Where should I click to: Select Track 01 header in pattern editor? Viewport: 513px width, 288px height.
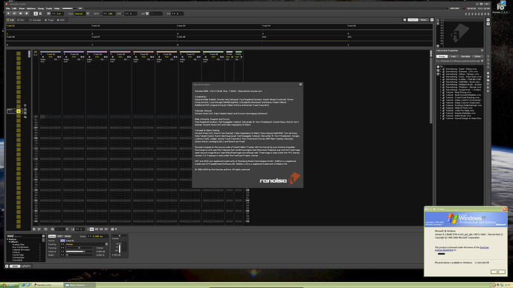point(51,54)
